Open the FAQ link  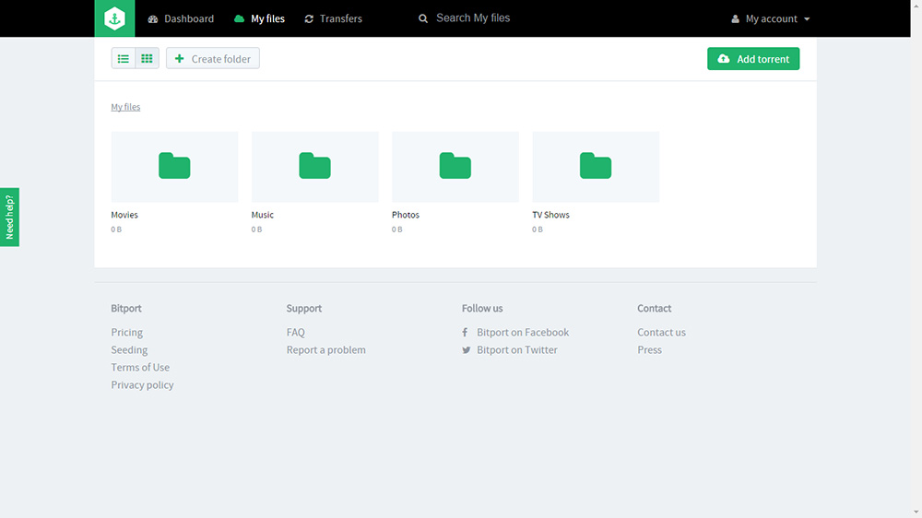[296, 332]
